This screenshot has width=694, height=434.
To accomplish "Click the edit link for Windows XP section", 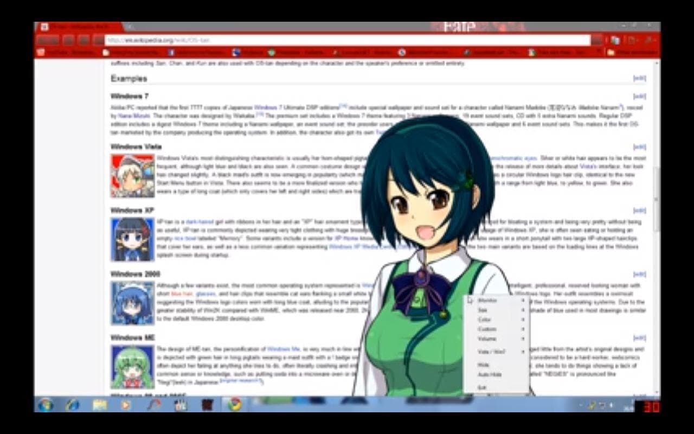I will tap(639, 210).
